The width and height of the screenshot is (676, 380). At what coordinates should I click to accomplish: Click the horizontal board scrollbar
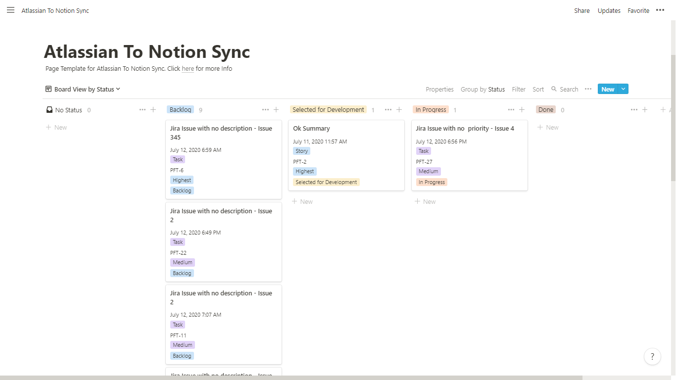click(291, 378)
